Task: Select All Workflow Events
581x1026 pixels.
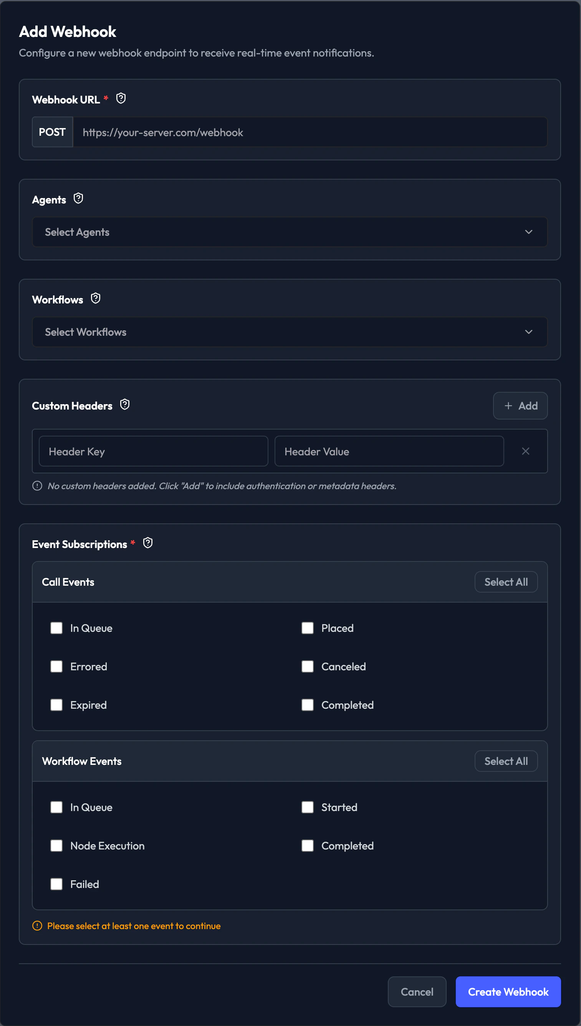Action: click(x=506, y=761)
